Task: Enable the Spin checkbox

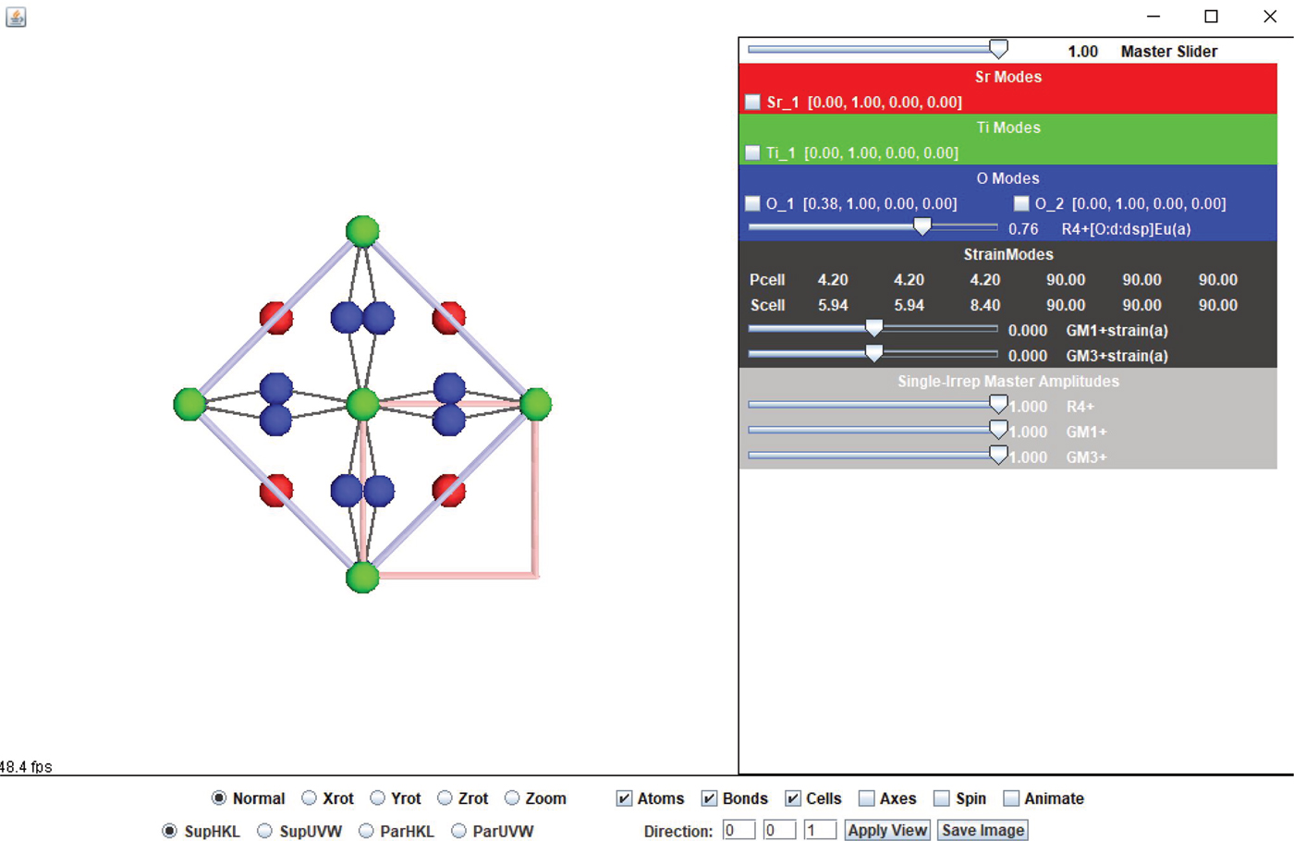Action: click(x=942, y=798)
